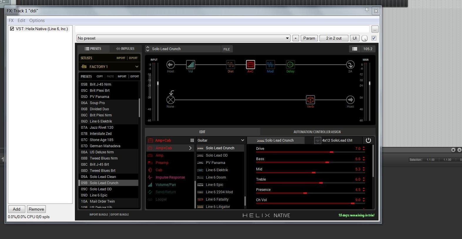462x239 pixels.
Task: Expand the FACTORY 1 setlist dropdown
Action: click(137, 67)
